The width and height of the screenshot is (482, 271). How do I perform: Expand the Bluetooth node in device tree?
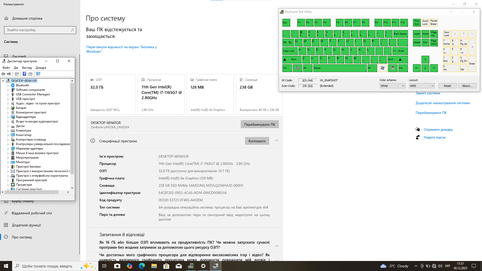(8, 85)
